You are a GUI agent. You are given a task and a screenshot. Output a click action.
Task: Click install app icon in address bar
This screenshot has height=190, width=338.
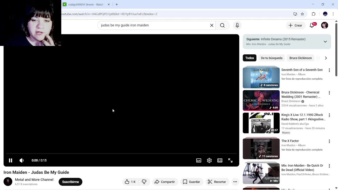click(295, 14)
